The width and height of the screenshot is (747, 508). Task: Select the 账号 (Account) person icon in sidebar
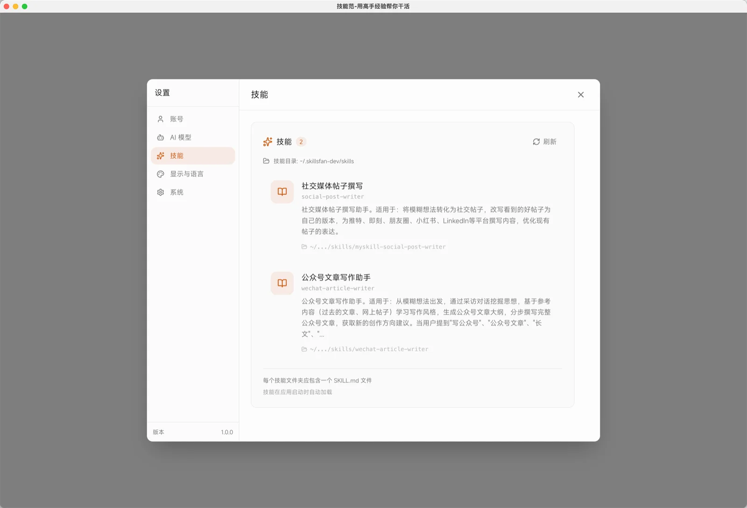pyautogui.click(x=160, y=119)
